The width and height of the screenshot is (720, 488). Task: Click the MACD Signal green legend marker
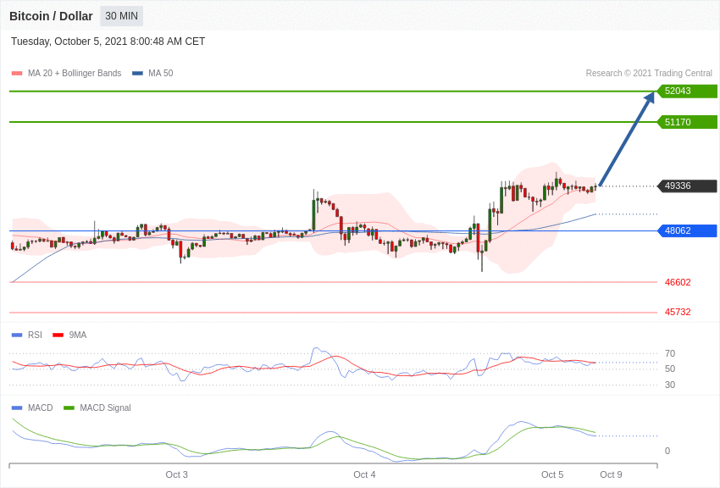click(x=69, y=408)
